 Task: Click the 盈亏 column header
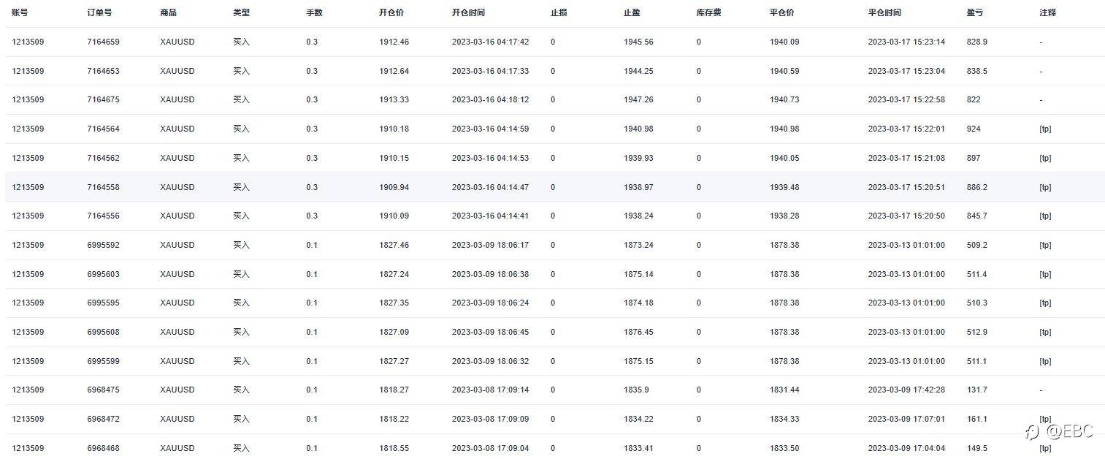pyautogui.click(x=974, y=12)
